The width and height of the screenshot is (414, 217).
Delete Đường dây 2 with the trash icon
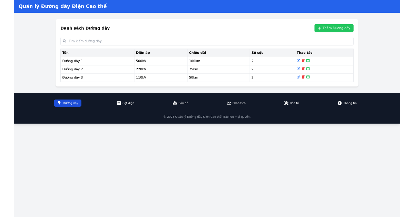tap(303, 69)
